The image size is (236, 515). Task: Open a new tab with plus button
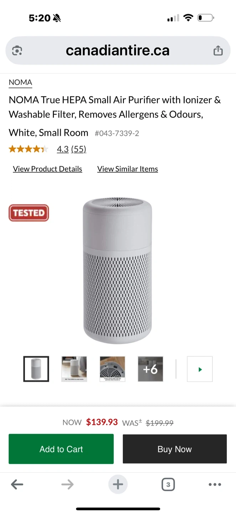click(118, 485)
